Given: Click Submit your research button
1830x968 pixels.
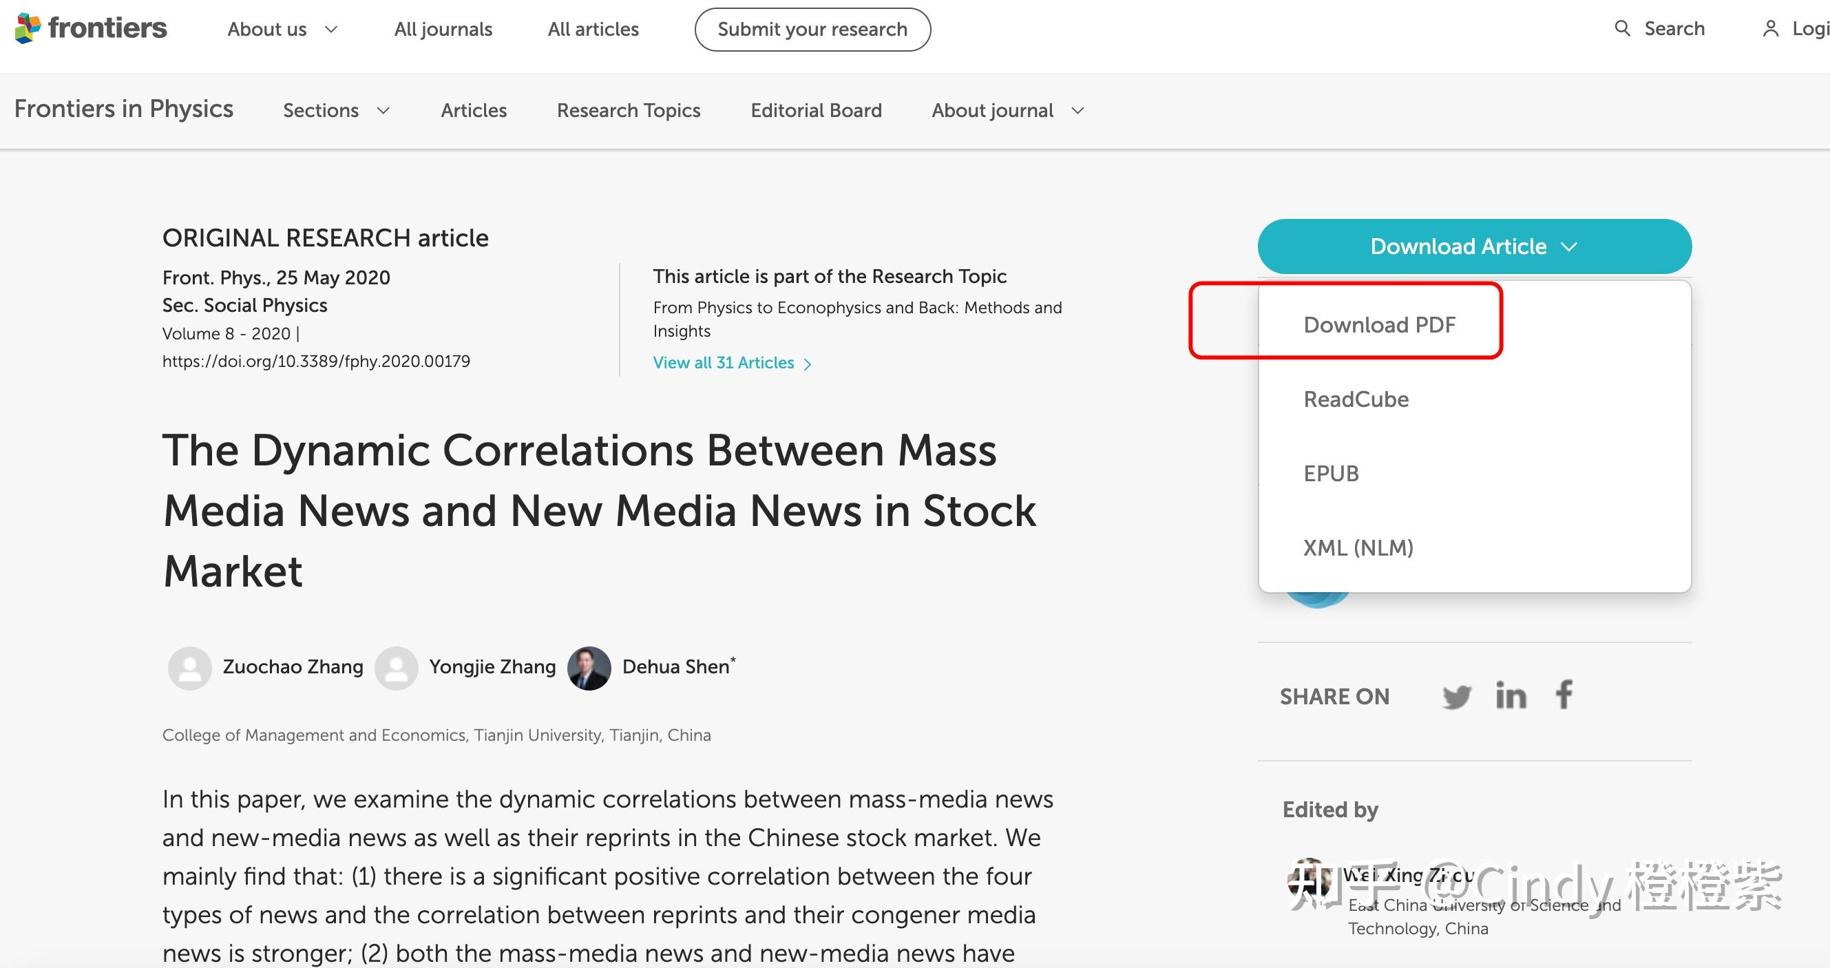Looking at the screenshot, I should [812, 29].
